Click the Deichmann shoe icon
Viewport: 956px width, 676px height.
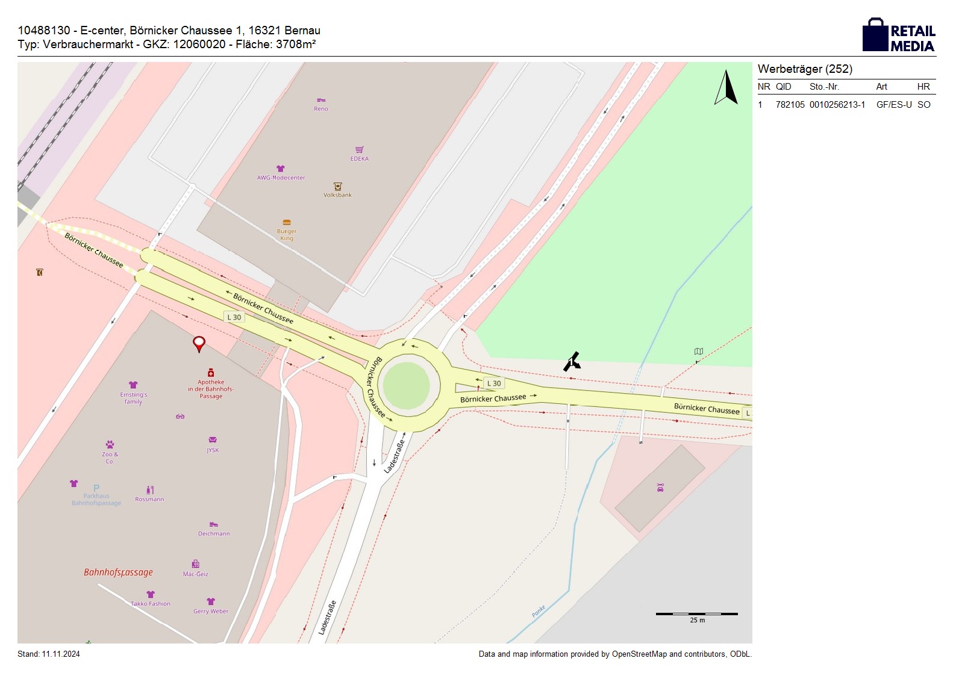(x=213, y=524)
